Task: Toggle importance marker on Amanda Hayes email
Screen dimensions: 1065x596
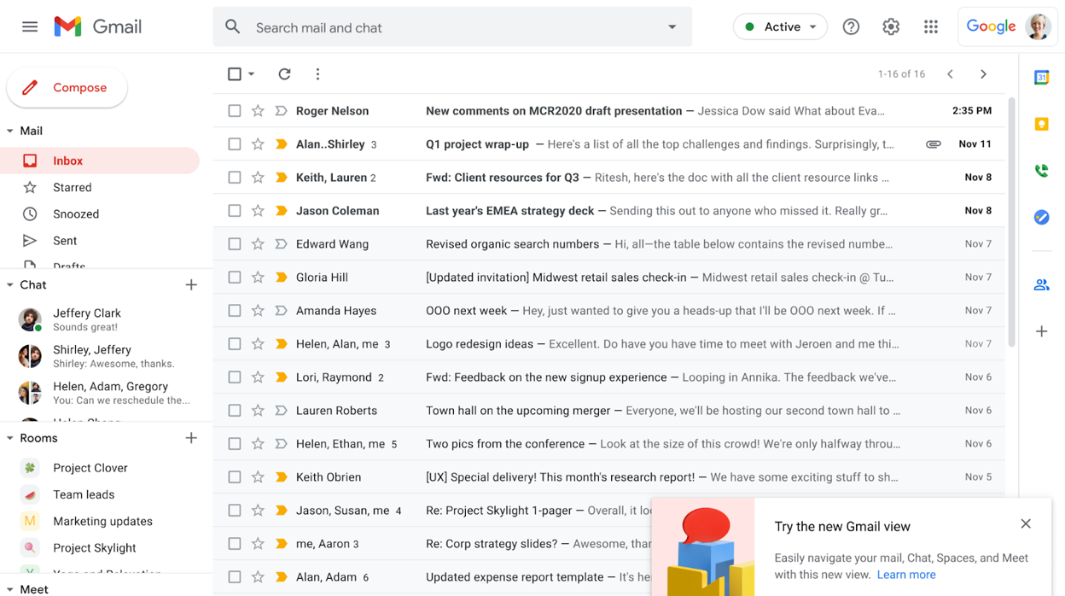Action: (x=281, y=311)
